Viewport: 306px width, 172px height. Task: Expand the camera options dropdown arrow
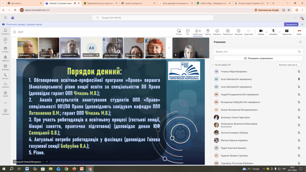pos(266,31)
